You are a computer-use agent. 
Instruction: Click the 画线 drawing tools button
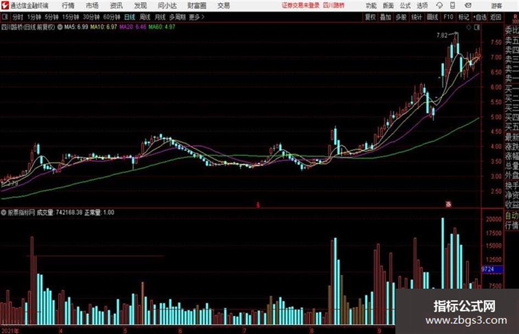tap(432, 17)
